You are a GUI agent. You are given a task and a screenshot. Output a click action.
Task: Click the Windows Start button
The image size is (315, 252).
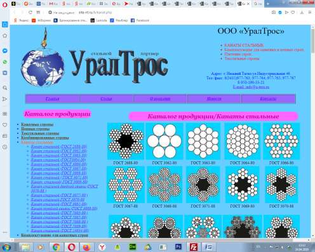click(6, 247)
